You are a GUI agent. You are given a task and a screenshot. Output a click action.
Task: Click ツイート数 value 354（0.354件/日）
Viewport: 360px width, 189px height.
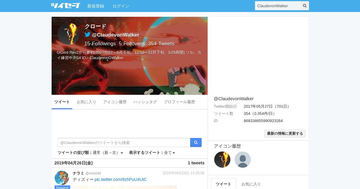click(260, 114)
